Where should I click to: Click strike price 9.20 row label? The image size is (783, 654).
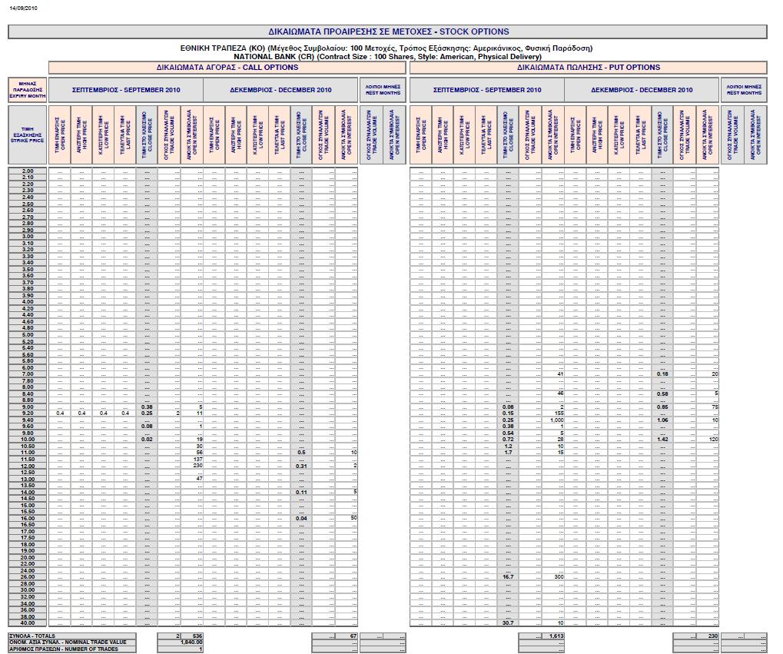click(x=28, y=413)
